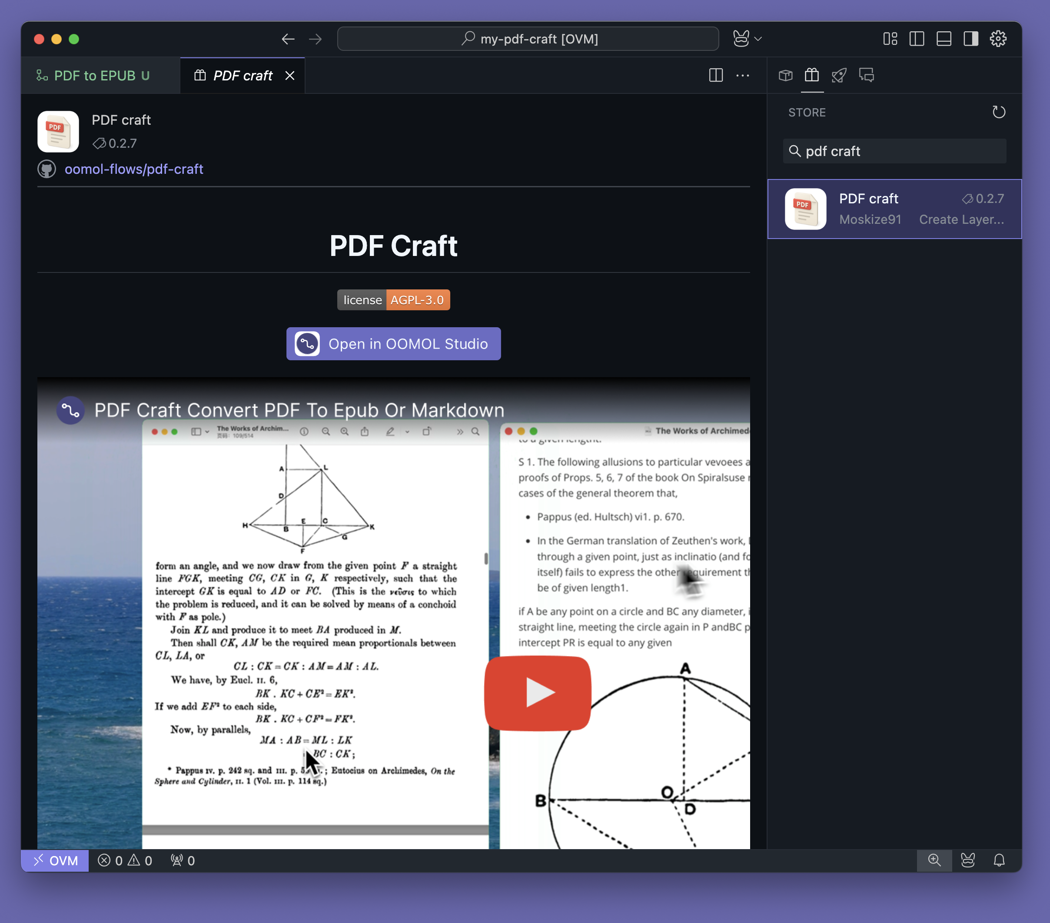
Task: Open settings gear in title bar
Action: [997, 39]
